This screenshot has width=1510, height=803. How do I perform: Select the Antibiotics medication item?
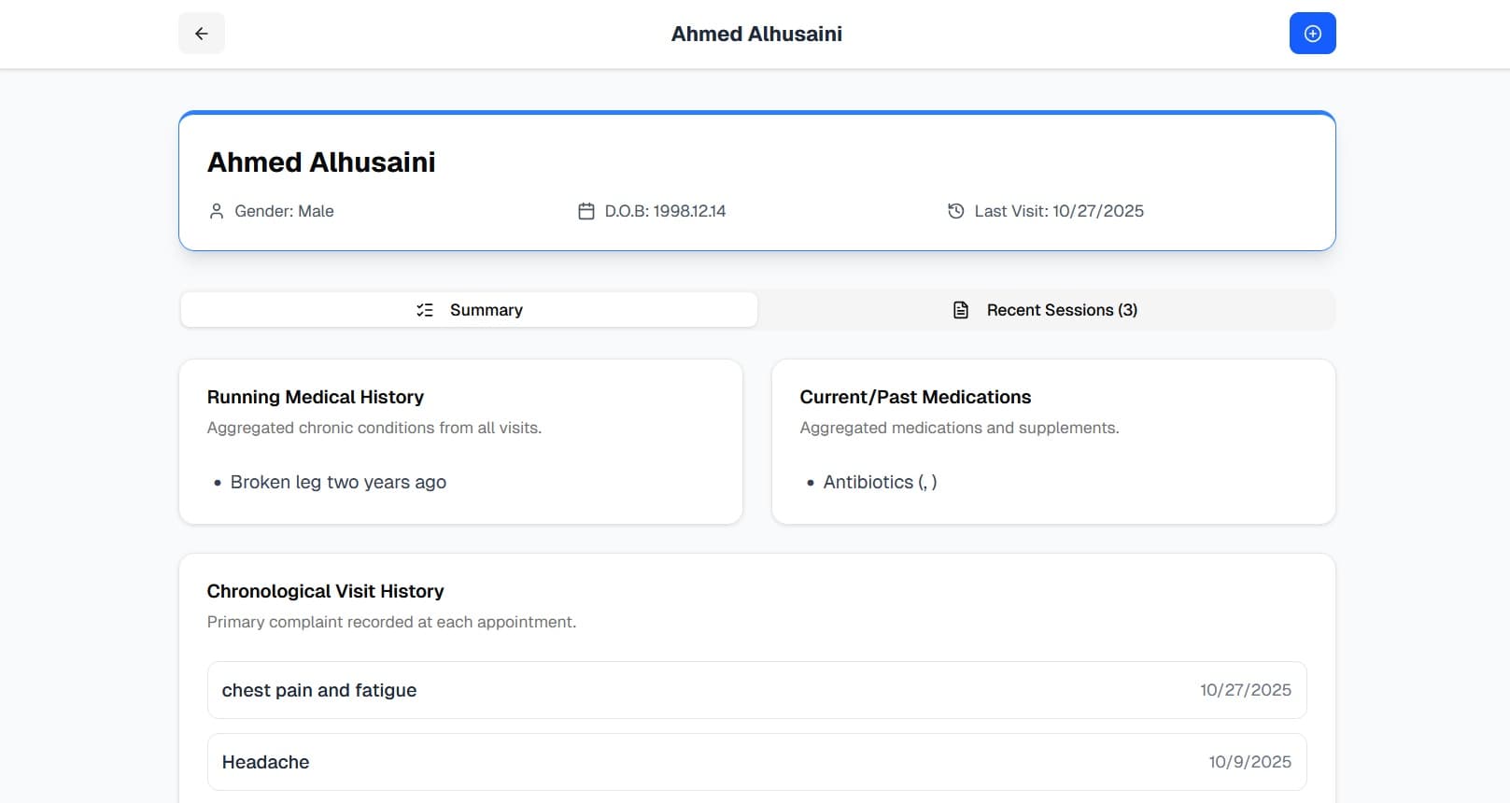click(880, 482)
